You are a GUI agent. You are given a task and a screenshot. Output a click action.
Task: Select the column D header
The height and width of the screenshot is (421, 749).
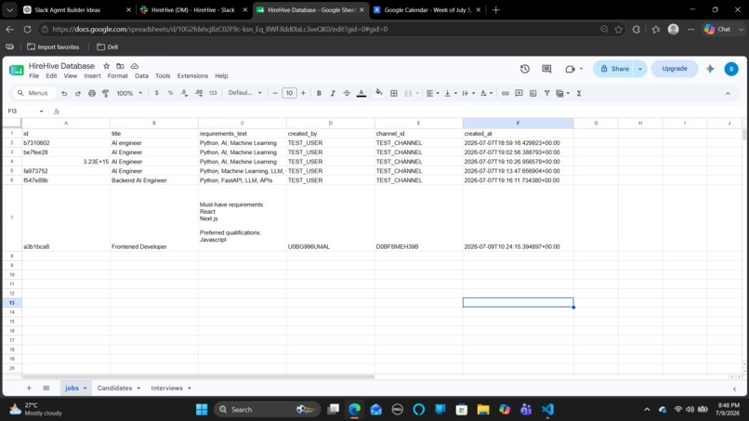(330, 124)
